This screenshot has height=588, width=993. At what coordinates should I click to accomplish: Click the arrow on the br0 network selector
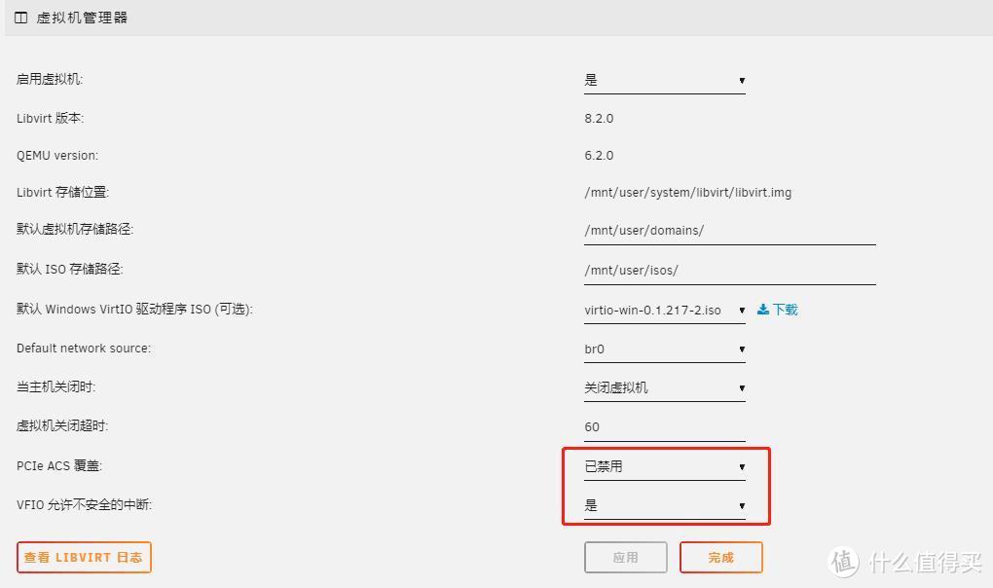[x=742, y=349]
